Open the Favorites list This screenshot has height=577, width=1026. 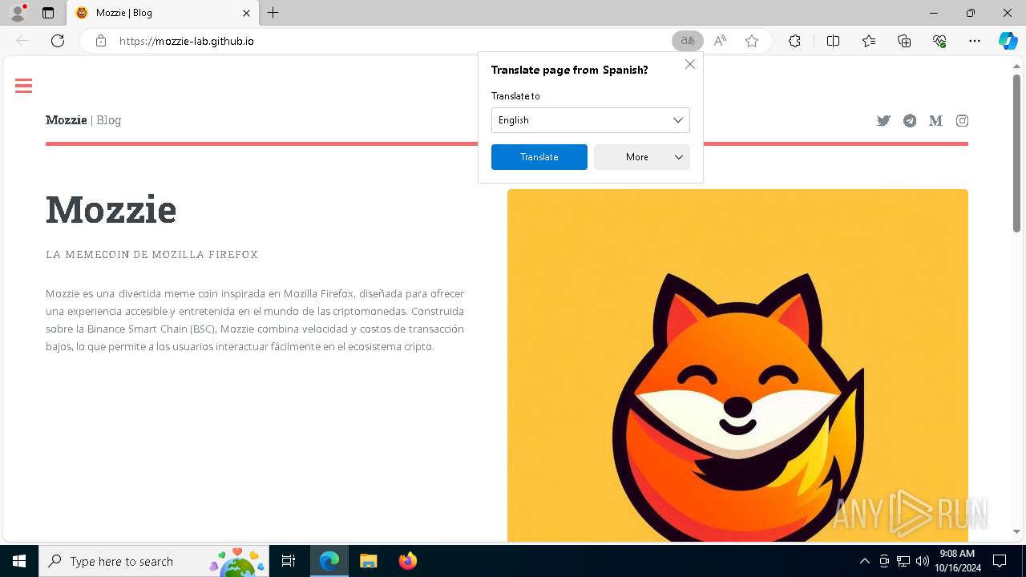869,41
